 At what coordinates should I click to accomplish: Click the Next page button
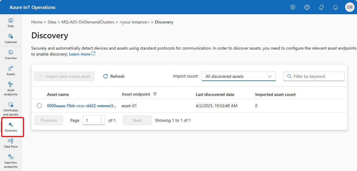(137, 120)
